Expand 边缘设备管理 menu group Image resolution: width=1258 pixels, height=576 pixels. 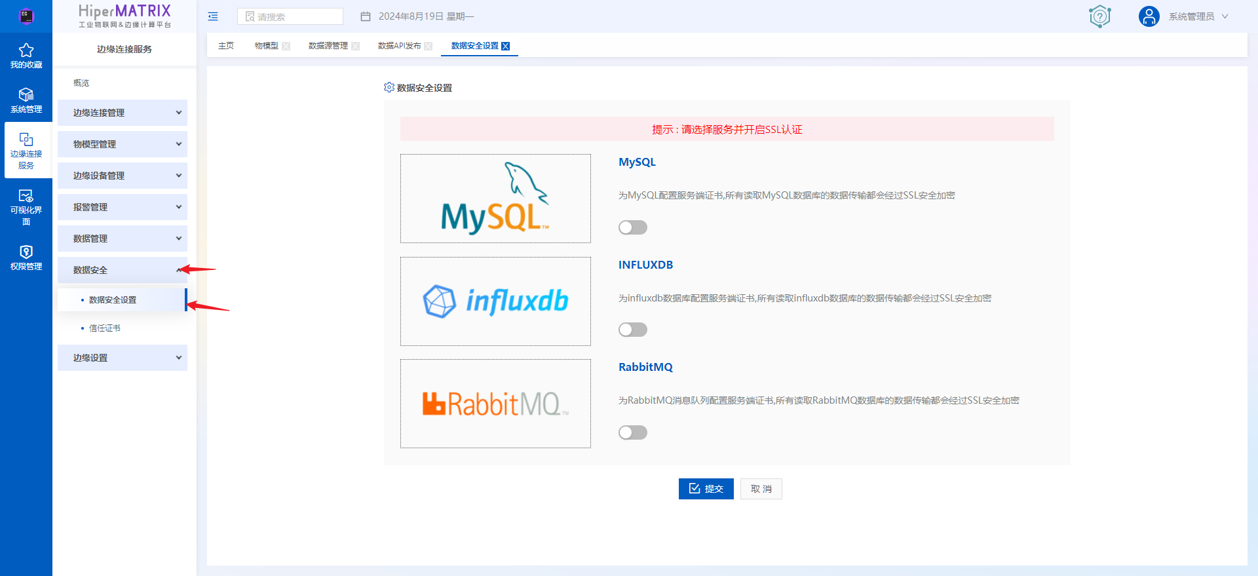(x=123, y=176)
